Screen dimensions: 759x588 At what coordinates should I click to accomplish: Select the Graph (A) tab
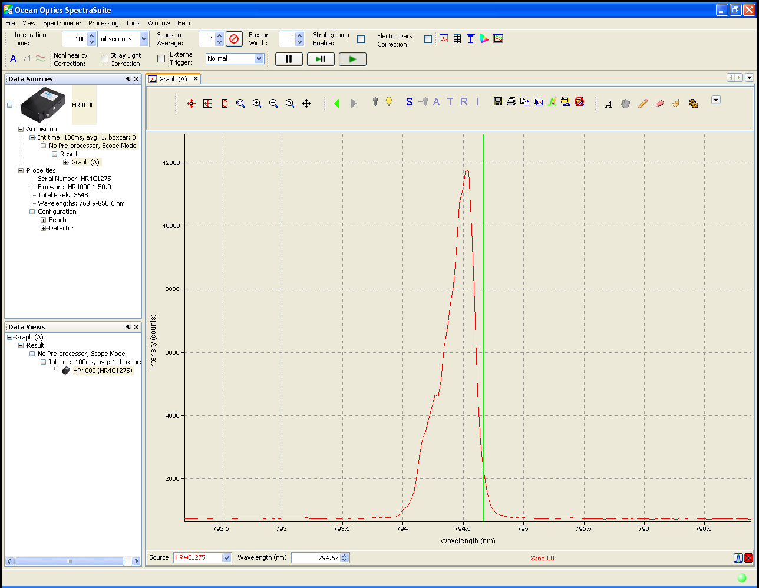pyautogui.click(x=173, y=78)
